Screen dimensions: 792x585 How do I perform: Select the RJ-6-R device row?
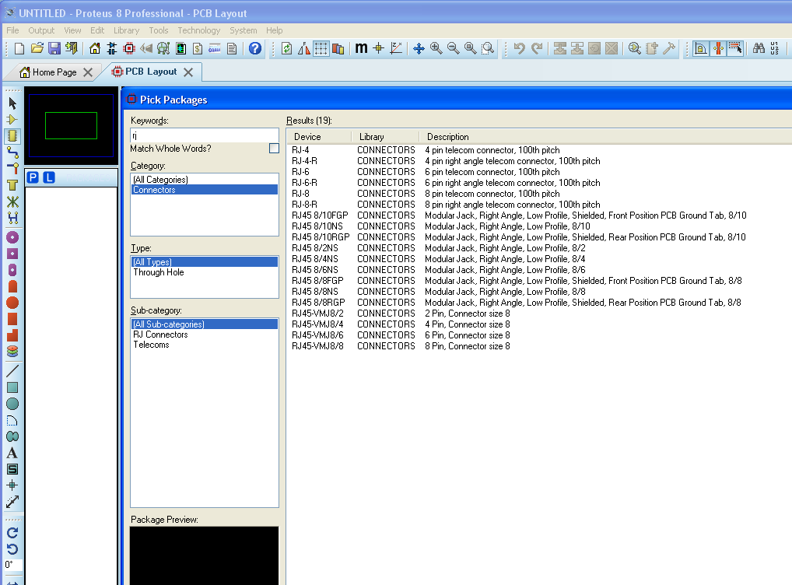[539, 183]
